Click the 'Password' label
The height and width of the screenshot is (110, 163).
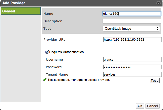click(54, 67)
